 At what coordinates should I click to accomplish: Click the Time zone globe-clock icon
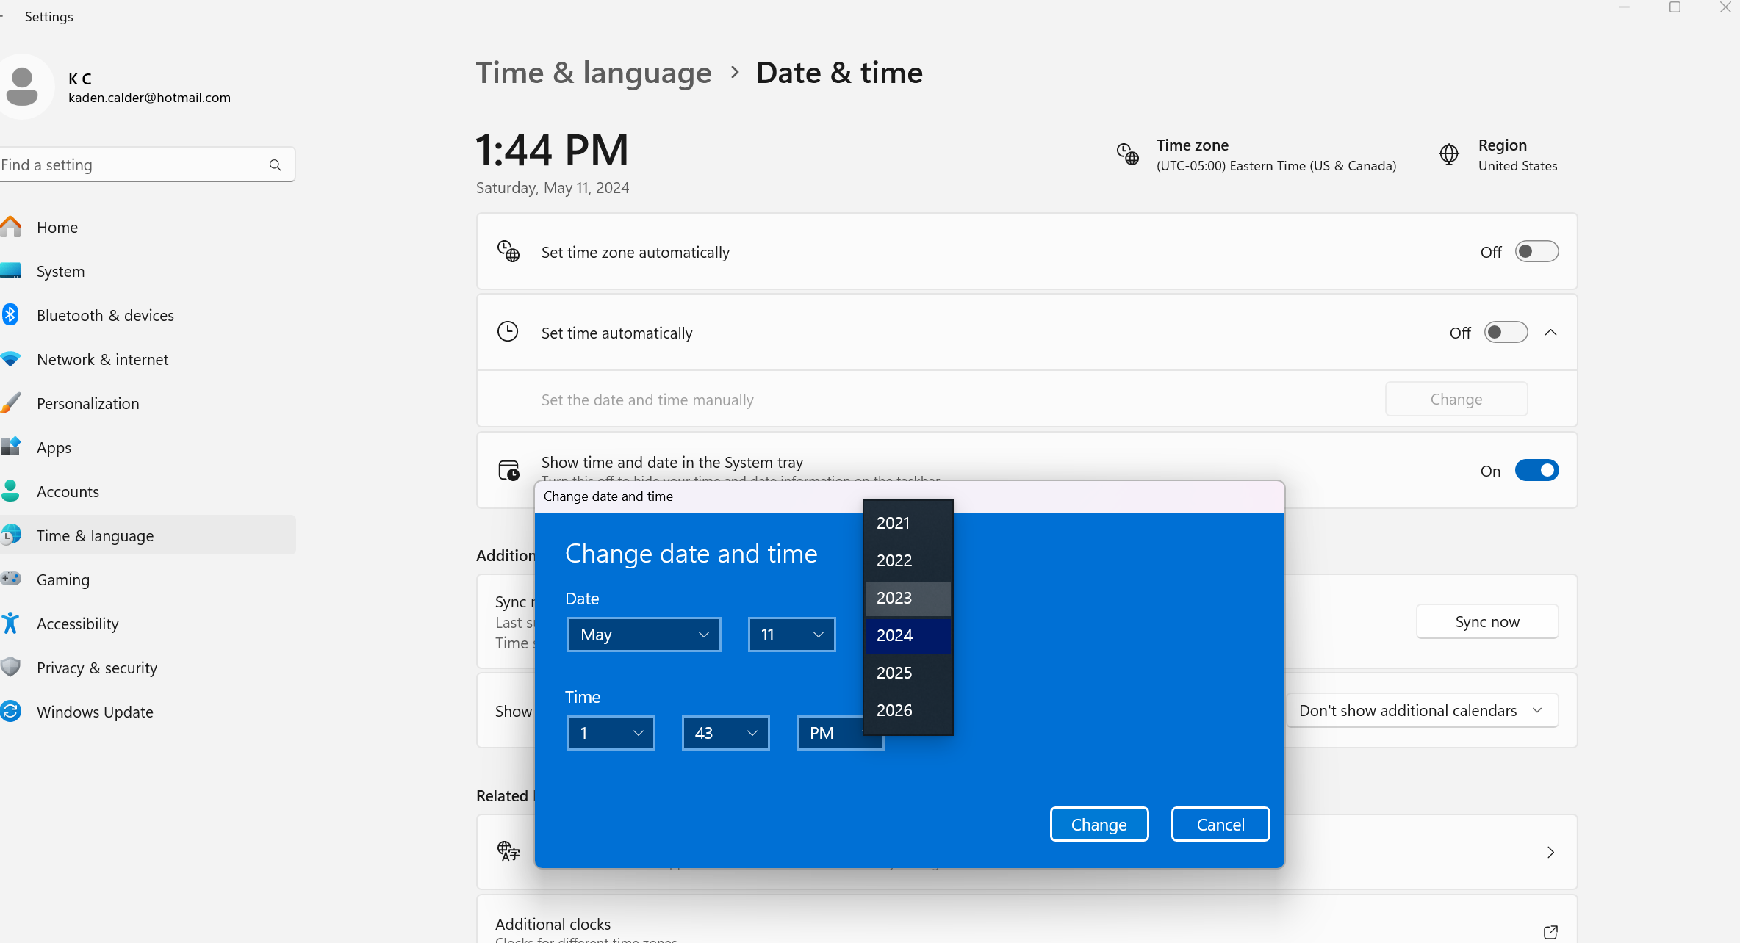pos(1127,154)
